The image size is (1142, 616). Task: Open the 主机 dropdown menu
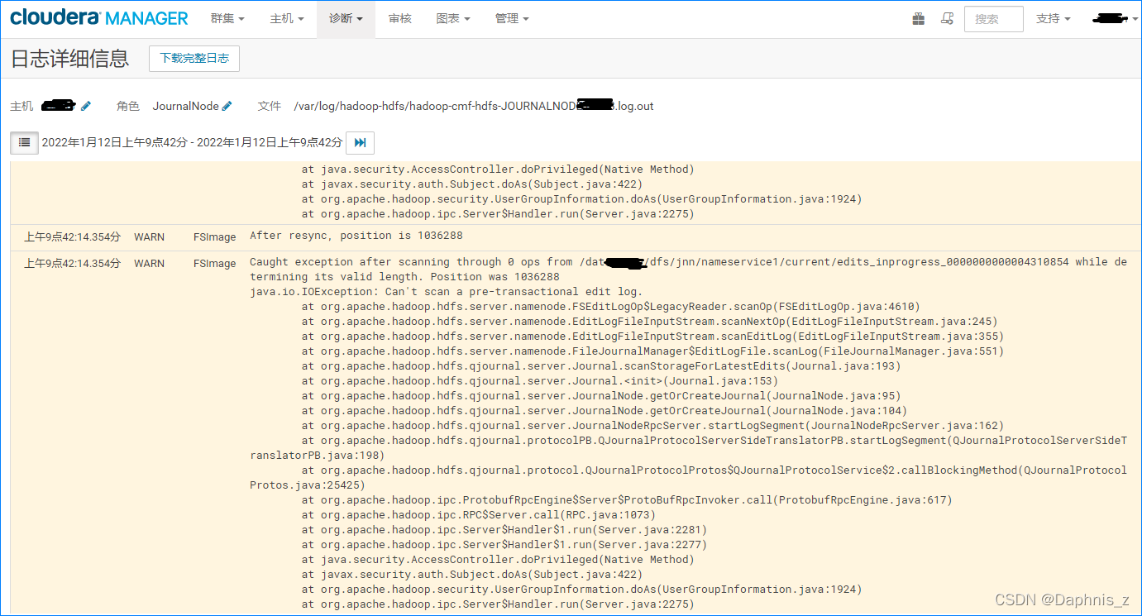pos(286,18)
